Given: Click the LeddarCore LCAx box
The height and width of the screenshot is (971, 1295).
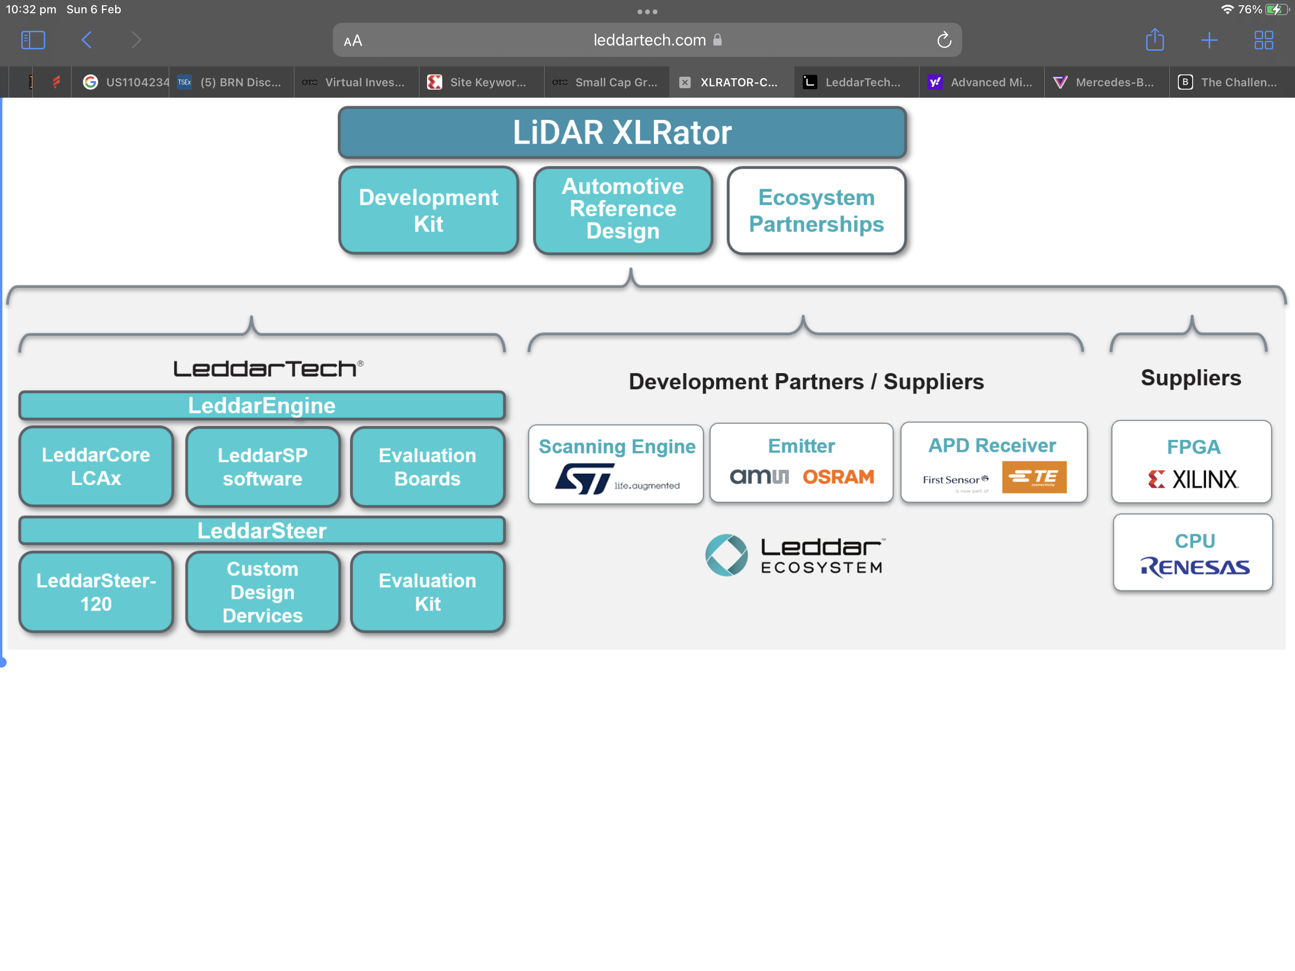Looking at the screenshot, I should click(96, 466).
